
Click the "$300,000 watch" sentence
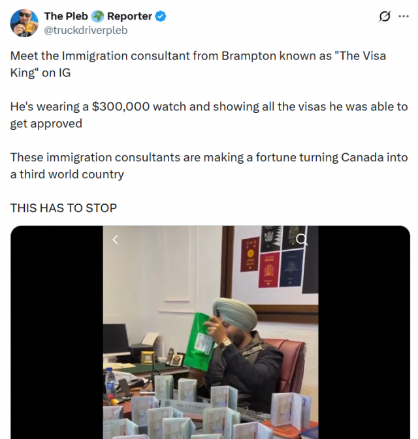[x=209, y=115]
